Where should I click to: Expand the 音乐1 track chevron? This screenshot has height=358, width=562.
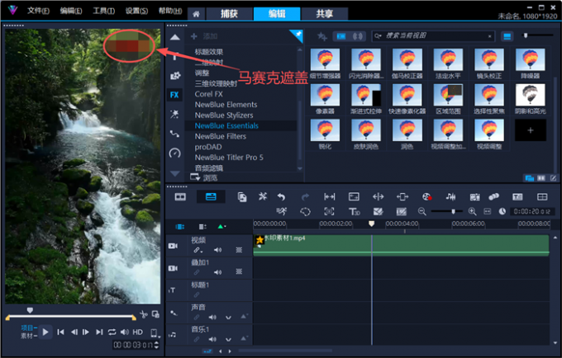pos(228,339)
